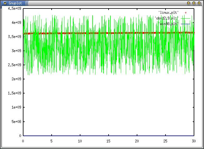
Task: Select the 'win98.plt' legend label
Action: click(168, 24)
